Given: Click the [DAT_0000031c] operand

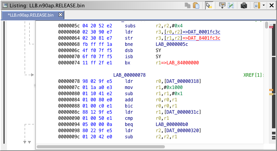Looking at the screenshot, I should [183, 112].
